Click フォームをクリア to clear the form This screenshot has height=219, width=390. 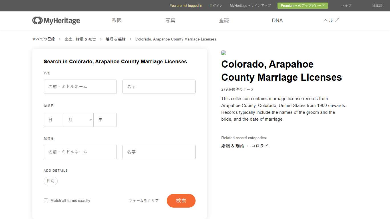pos(144,200)
